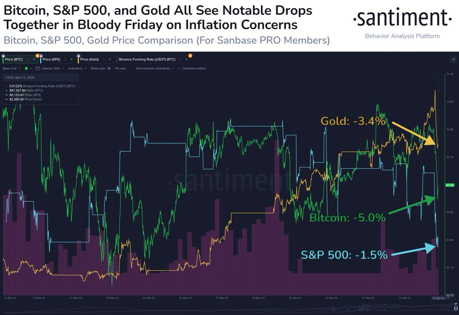
Task: Remove the Price (BTC) metric
Action: tap(34, 59)
